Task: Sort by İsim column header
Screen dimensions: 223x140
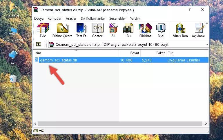Action: (76, 53)
